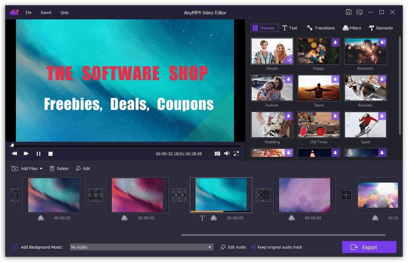This screenshot has height=262, width=408.
Task: Toggle Keep original audio track checkbox
Action: pos(253,247)
